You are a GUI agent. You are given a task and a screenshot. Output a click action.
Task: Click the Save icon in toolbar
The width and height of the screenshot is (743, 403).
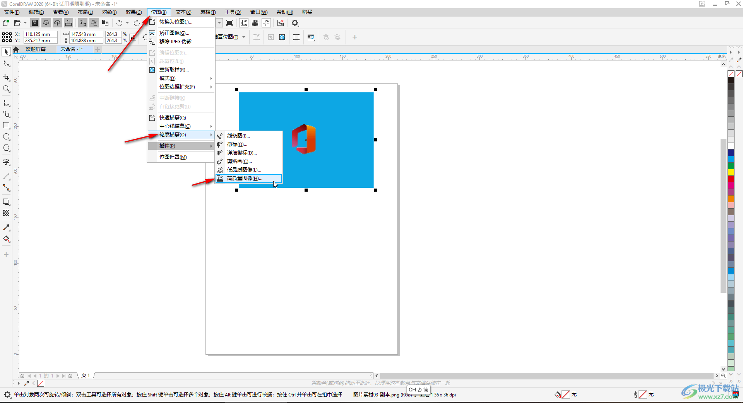pyautogui.click(x=35, y=23)
